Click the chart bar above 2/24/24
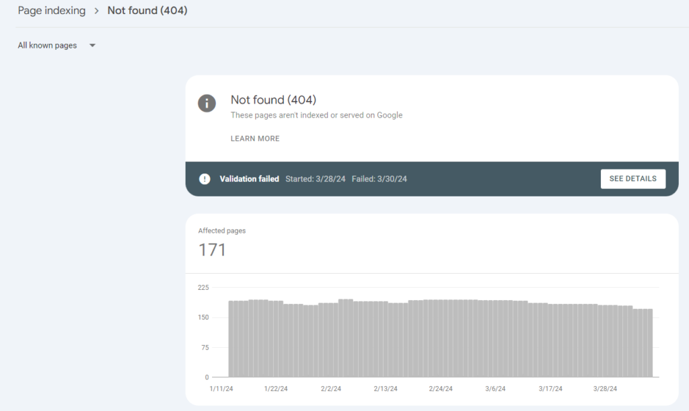The height and width of the screenshot is (411, 689). (441, 338)
